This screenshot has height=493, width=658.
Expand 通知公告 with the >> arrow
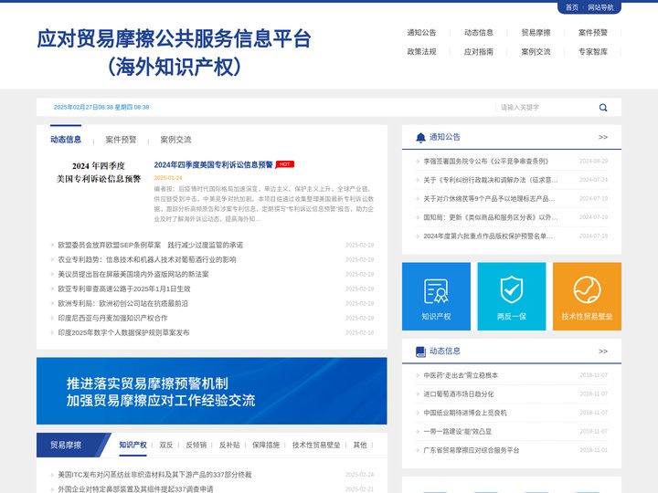(603, 137)
